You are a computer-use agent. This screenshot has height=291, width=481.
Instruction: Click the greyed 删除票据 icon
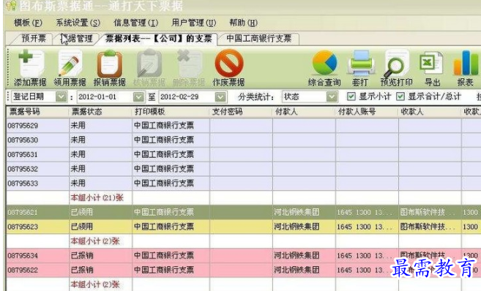point(189,64)
